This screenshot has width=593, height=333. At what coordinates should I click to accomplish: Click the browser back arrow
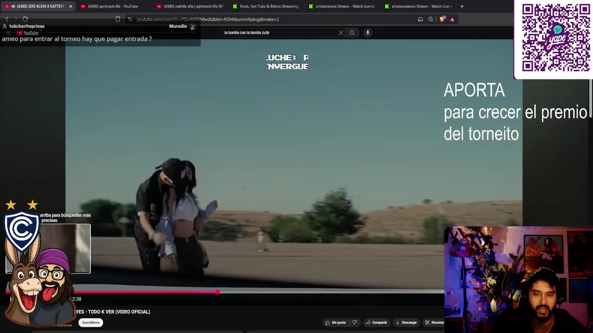pyautogui.click(x=7, y=19)
